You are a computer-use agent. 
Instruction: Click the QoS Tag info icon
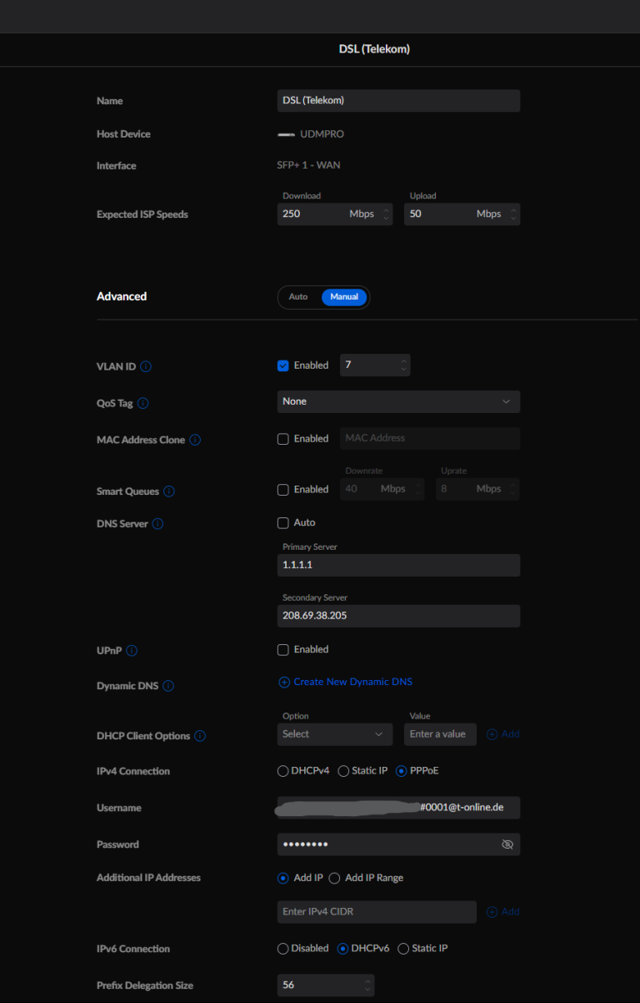pyautogui.click(x=142, y=403)
